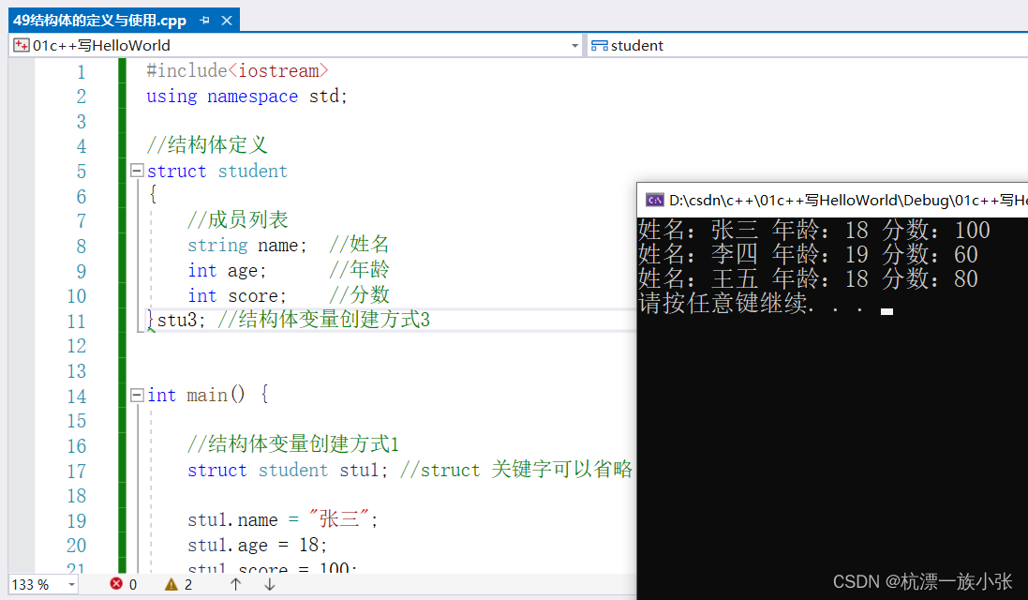Viewport: 1028px width, 600px height.
Task: Click line number 17 in the gutter
Action: click(x=77, y=471)
